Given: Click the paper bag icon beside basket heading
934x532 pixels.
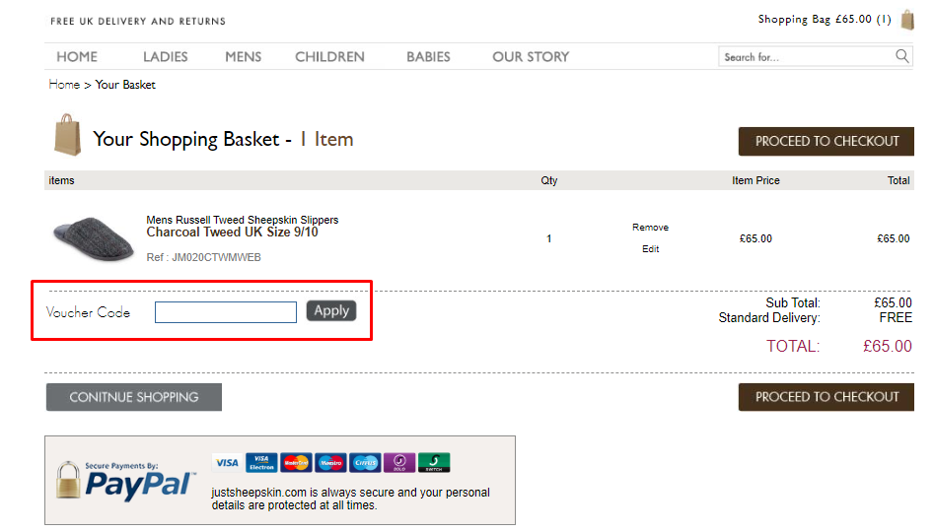Looking at the screenshot, I should pyautogui.click(x=68, y=135).
